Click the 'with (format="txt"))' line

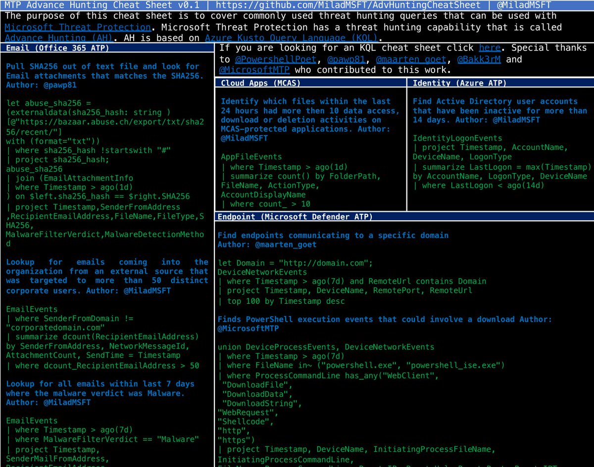click(53, 141)
